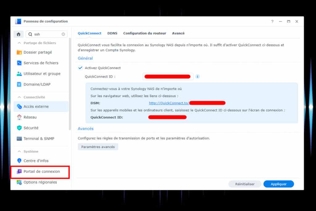The height and width of the screenshot is (211, 316).
Task: Open Options régionales icon
Action: [x=19, y=182]
